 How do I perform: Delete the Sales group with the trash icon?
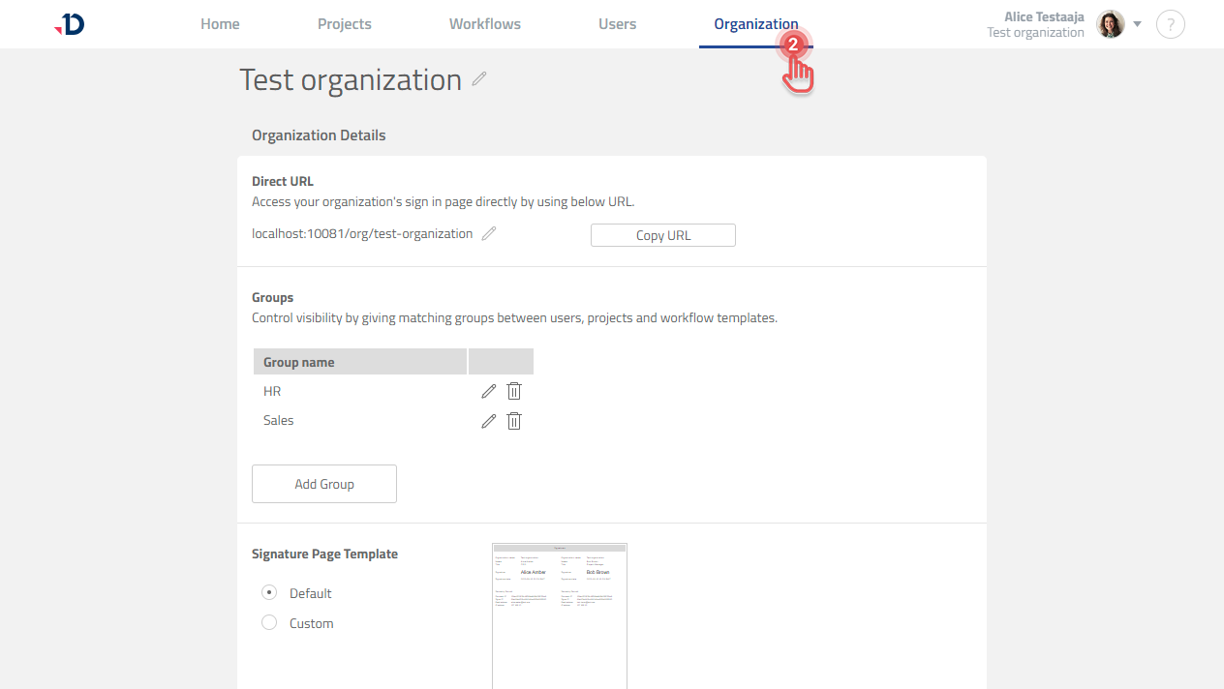tap(513, 421)
